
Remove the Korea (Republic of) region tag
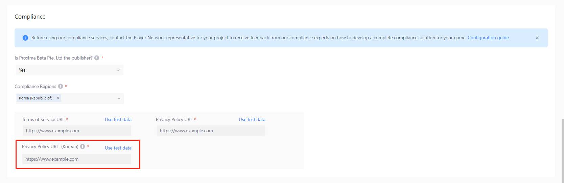[x=58, y=98]
